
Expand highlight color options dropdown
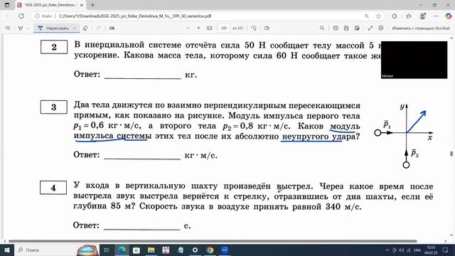click(x=28, y=28)
